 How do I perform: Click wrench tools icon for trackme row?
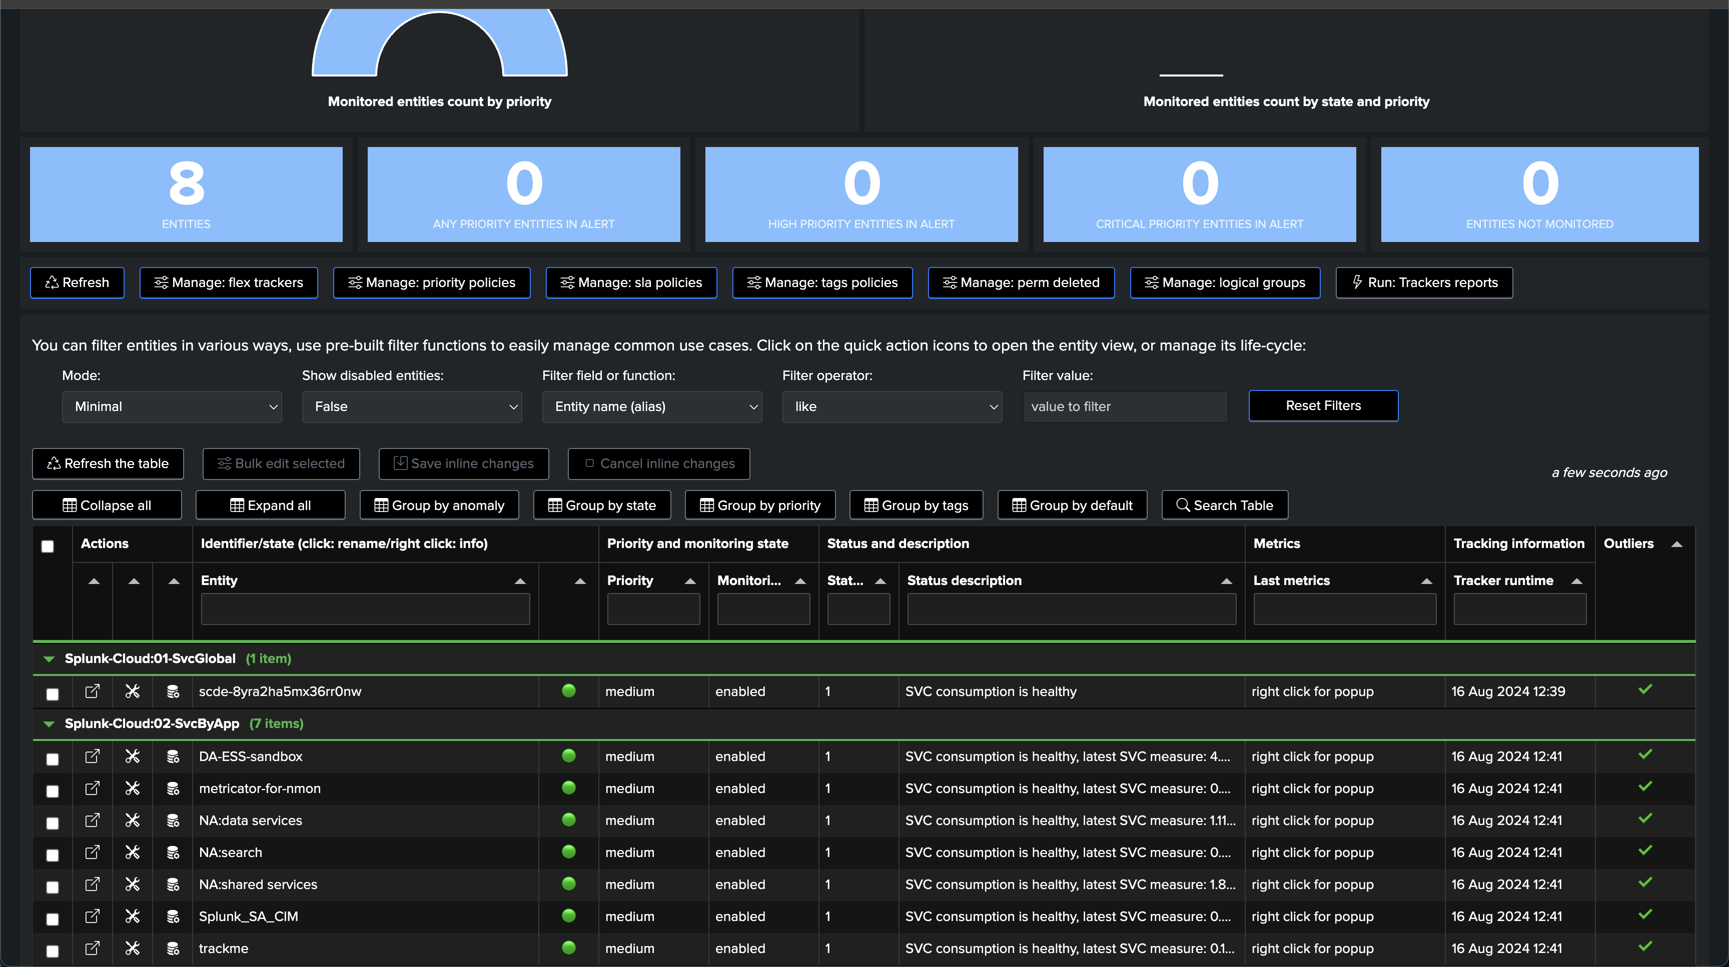pyautogui.click(x=132, y=948)
